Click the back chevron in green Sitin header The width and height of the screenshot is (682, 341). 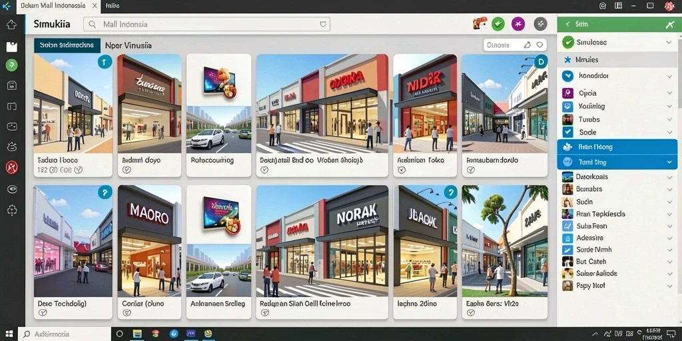click(567, 25)
